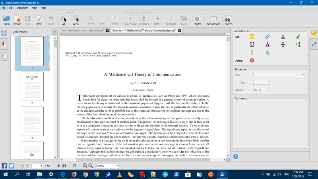
Task: Add a stamp annotation
Action: pyautogui.click(x=283, y=37)
